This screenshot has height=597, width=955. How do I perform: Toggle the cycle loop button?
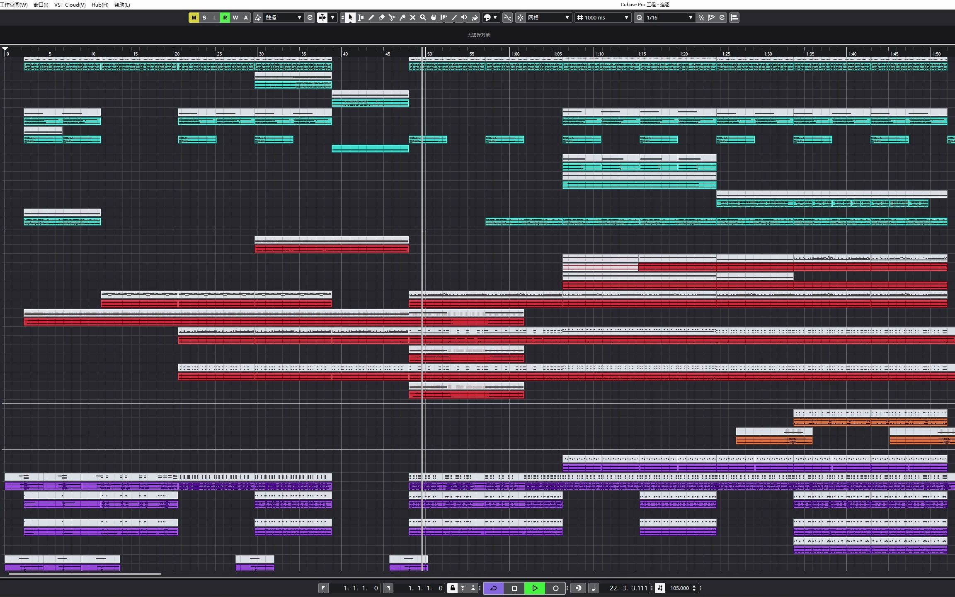pyautogui.click(x=493, y=588)
